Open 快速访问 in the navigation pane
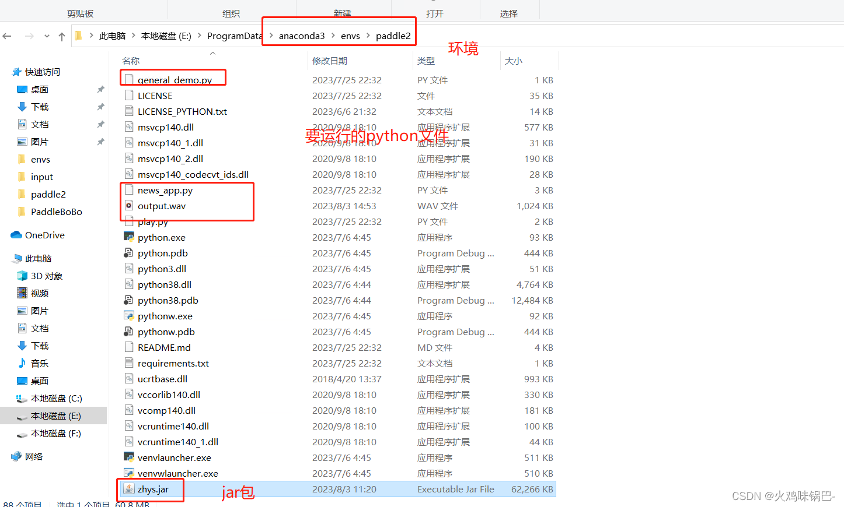The image size is (844, 507). point(42,72)
